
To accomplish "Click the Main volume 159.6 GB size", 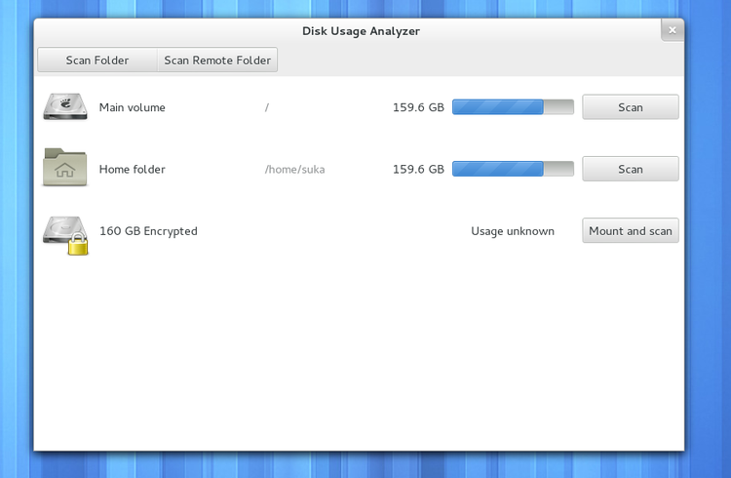I will point(418,107).
